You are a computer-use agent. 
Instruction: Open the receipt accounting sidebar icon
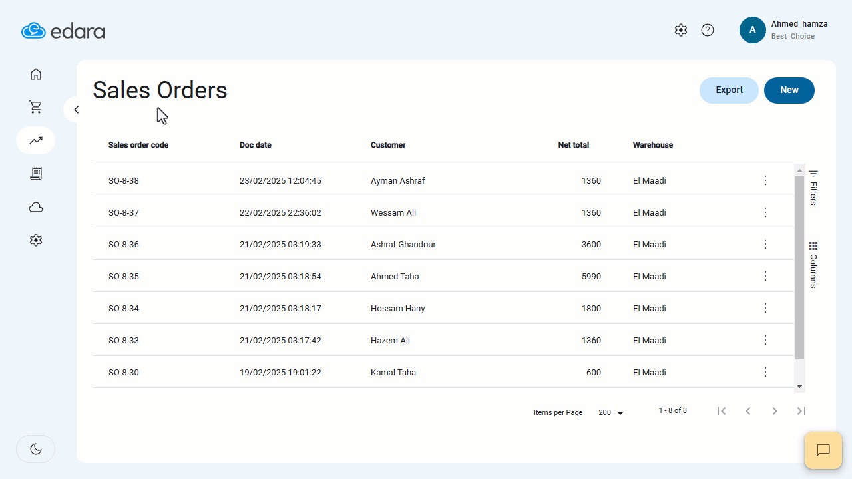click(x=36, y=174)
